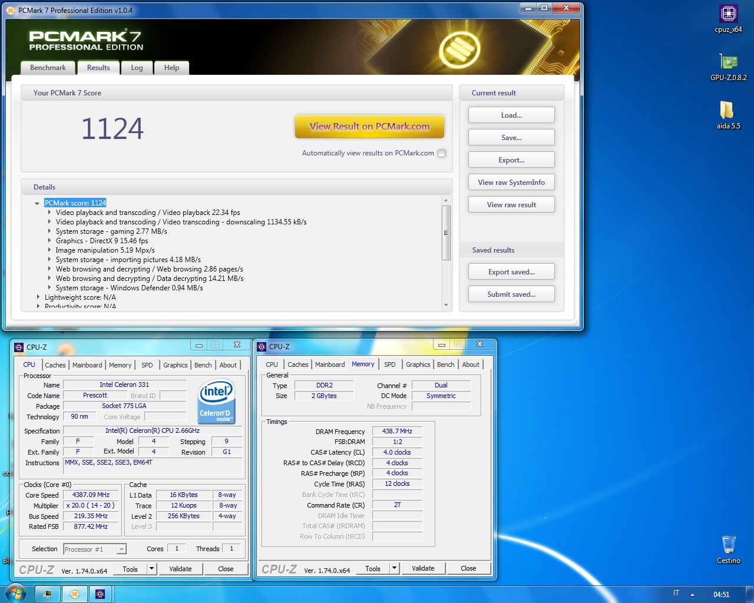Open the cpuz_x64 desktop icon
The width and height of the screenshot is (754, 603).
tap(729, 18)
